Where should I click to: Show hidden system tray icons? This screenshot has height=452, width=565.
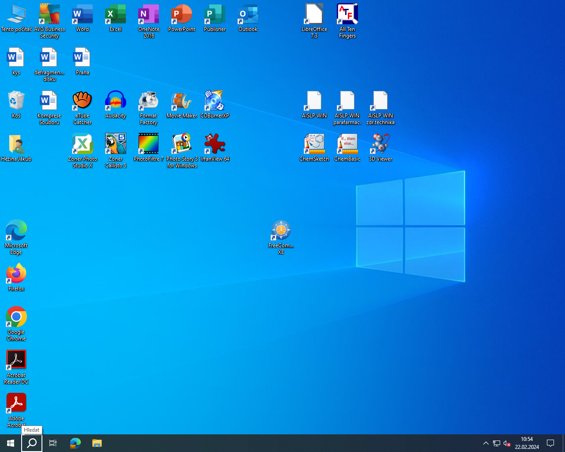[x=486, y=443]
